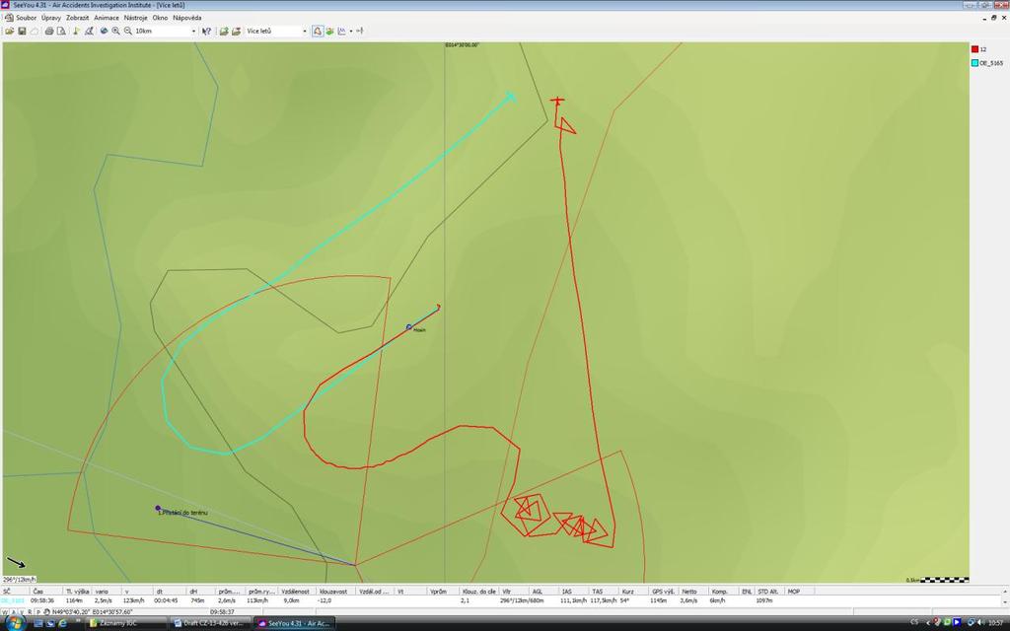Image resolution: width=1010 pixels, height=631 pixels.
Task: Expand the graph icon dropdown arrow
Action: [x=350, y=31]
